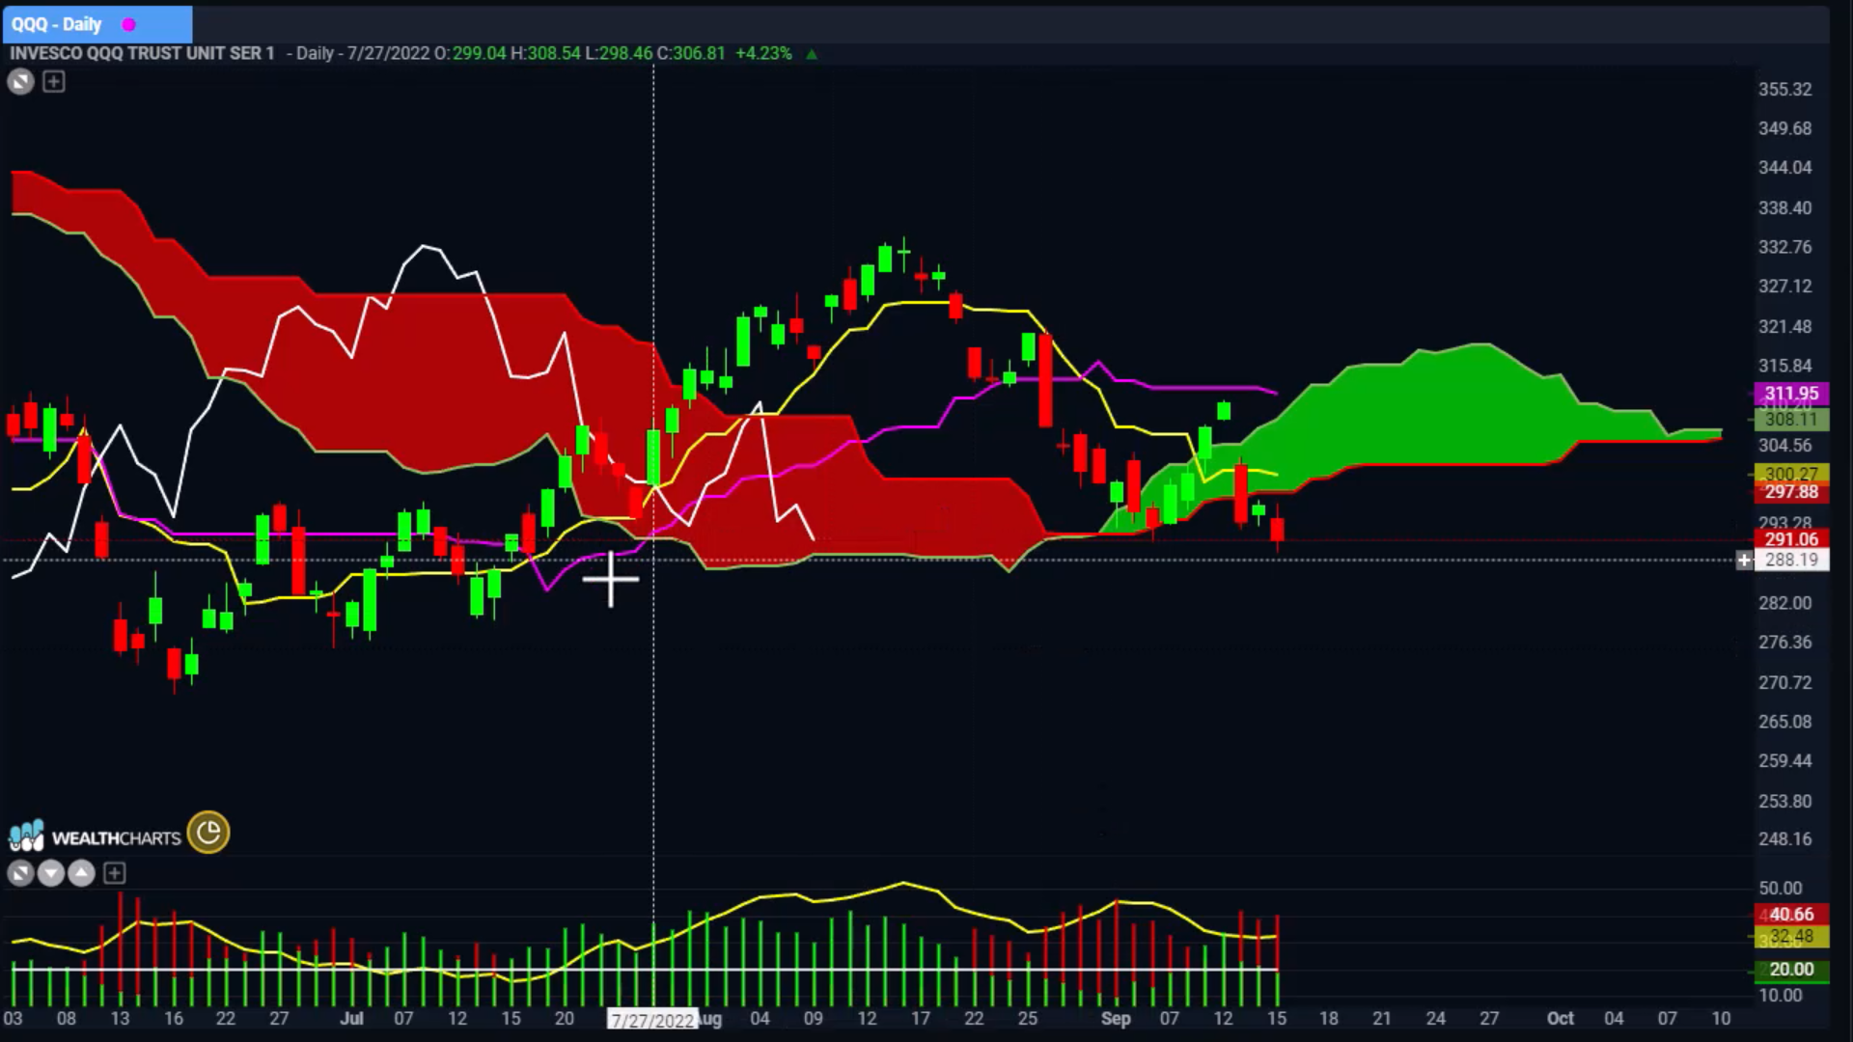Click the WealthCharts logo

point(95,836)
